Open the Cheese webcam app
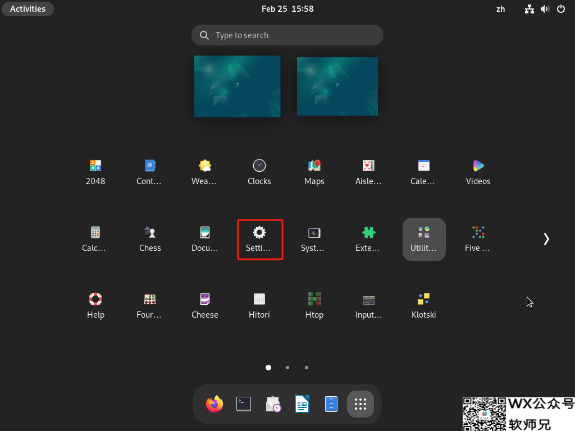 tap(204, 305)
